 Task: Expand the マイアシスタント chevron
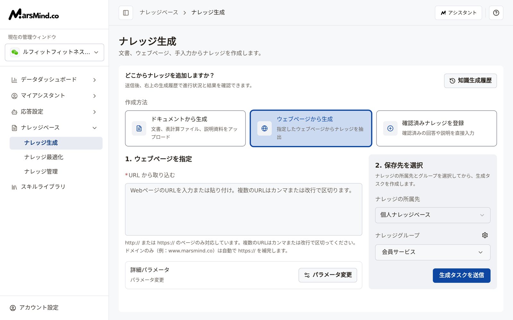[x=95, y=96]
